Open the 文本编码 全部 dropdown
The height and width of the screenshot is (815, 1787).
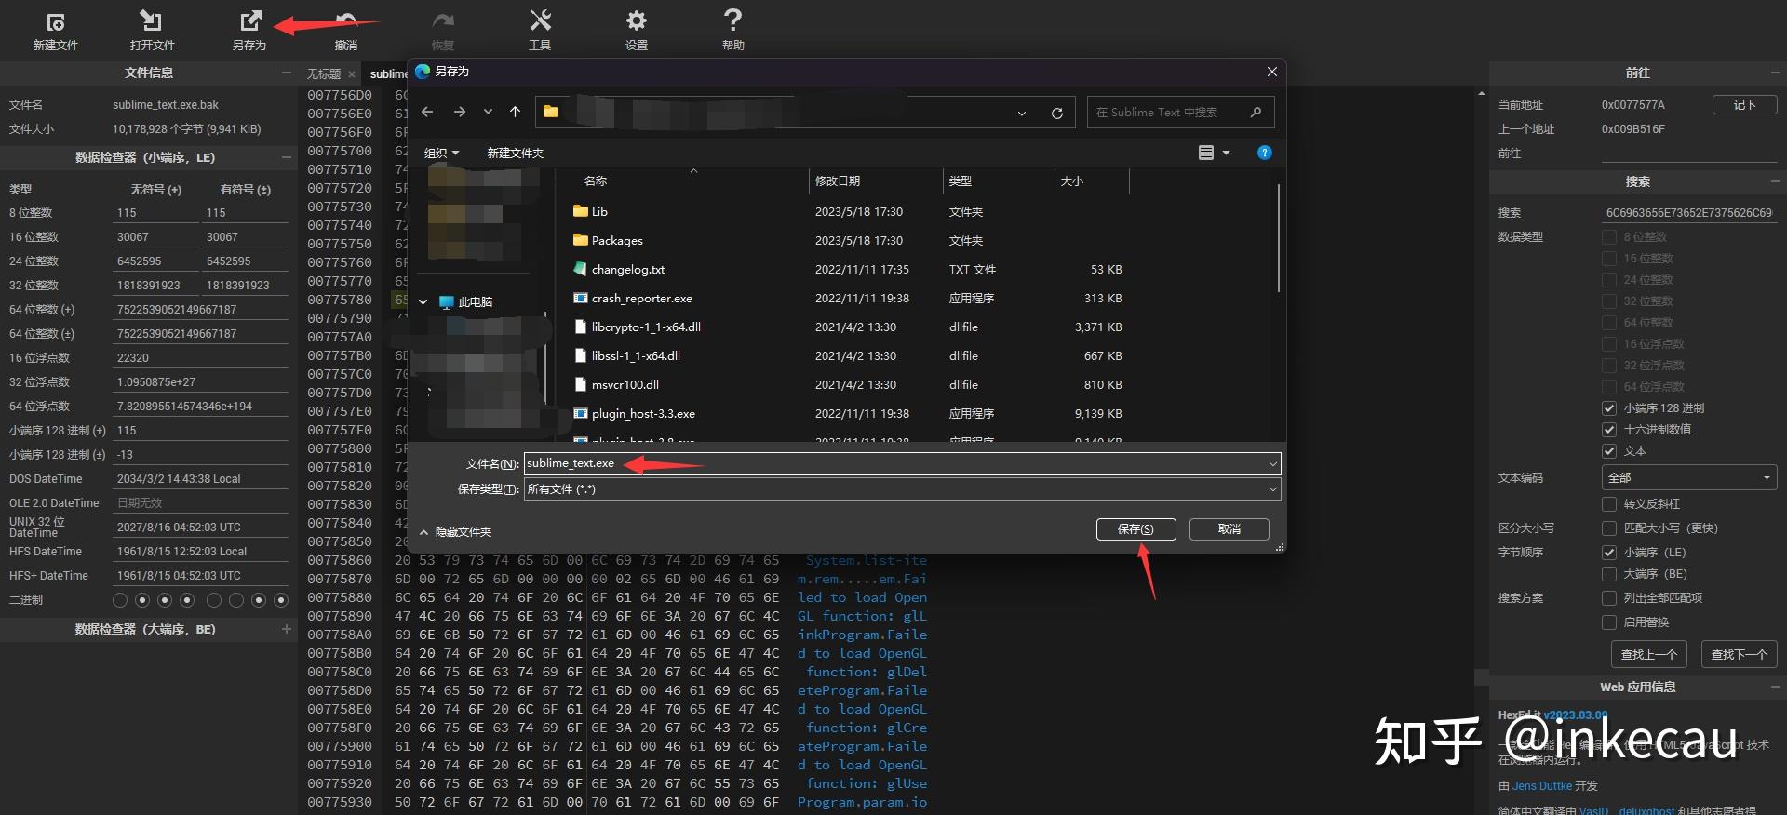[x=1688, y=477]
